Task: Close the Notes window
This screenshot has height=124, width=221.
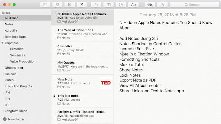Action: [5, 5]
